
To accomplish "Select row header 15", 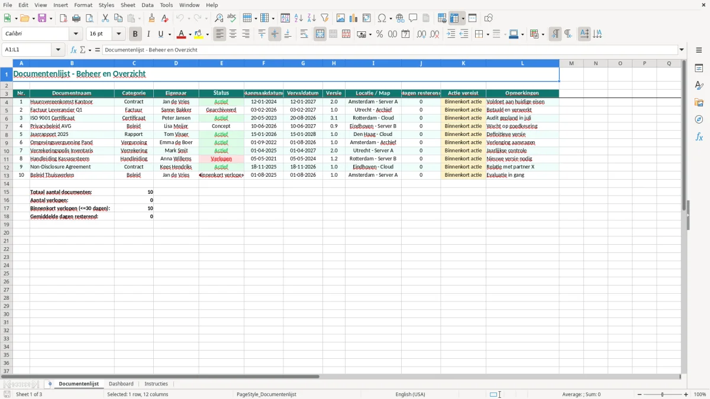I will 7,192.
